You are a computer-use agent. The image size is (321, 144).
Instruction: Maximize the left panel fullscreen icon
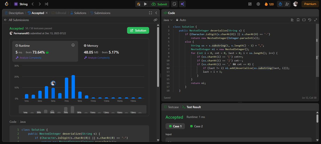(x=150, y=13)
